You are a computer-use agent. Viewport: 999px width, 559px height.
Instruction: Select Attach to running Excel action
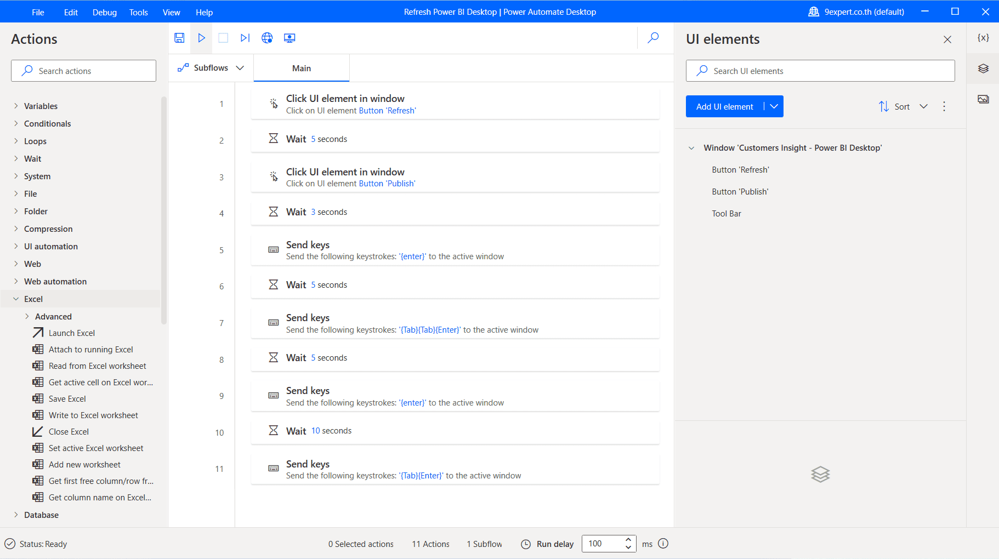(x=91, y=349)
